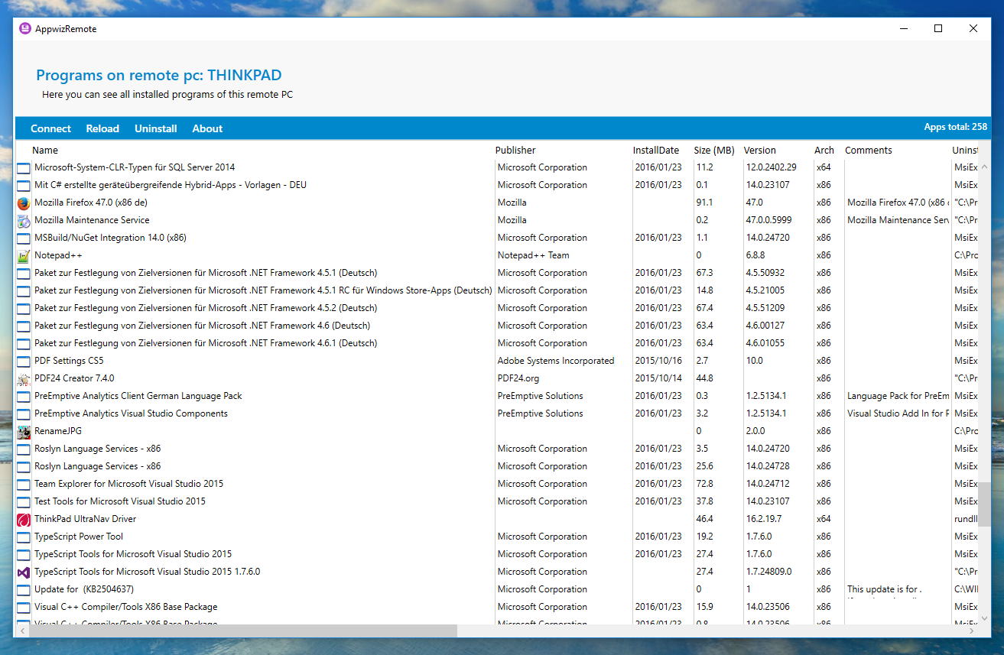Select Team Explorer for Microsoft Visual Studio 2015
The height and width of the screenshot is (655, 1004).
(128, 484)
